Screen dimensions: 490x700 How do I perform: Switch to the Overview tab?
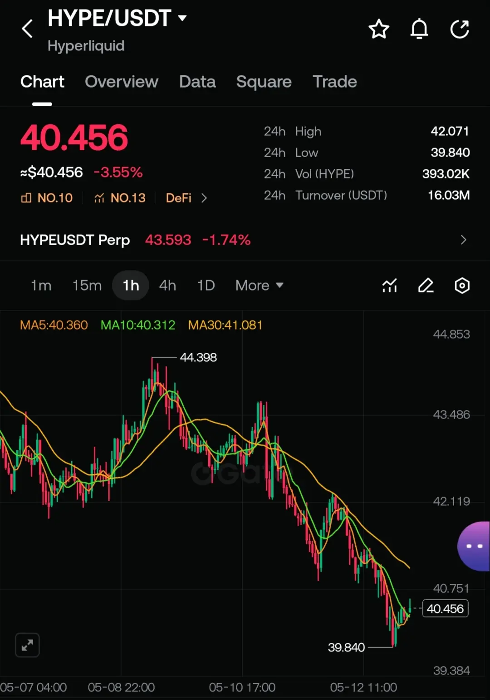pos(122,82)
